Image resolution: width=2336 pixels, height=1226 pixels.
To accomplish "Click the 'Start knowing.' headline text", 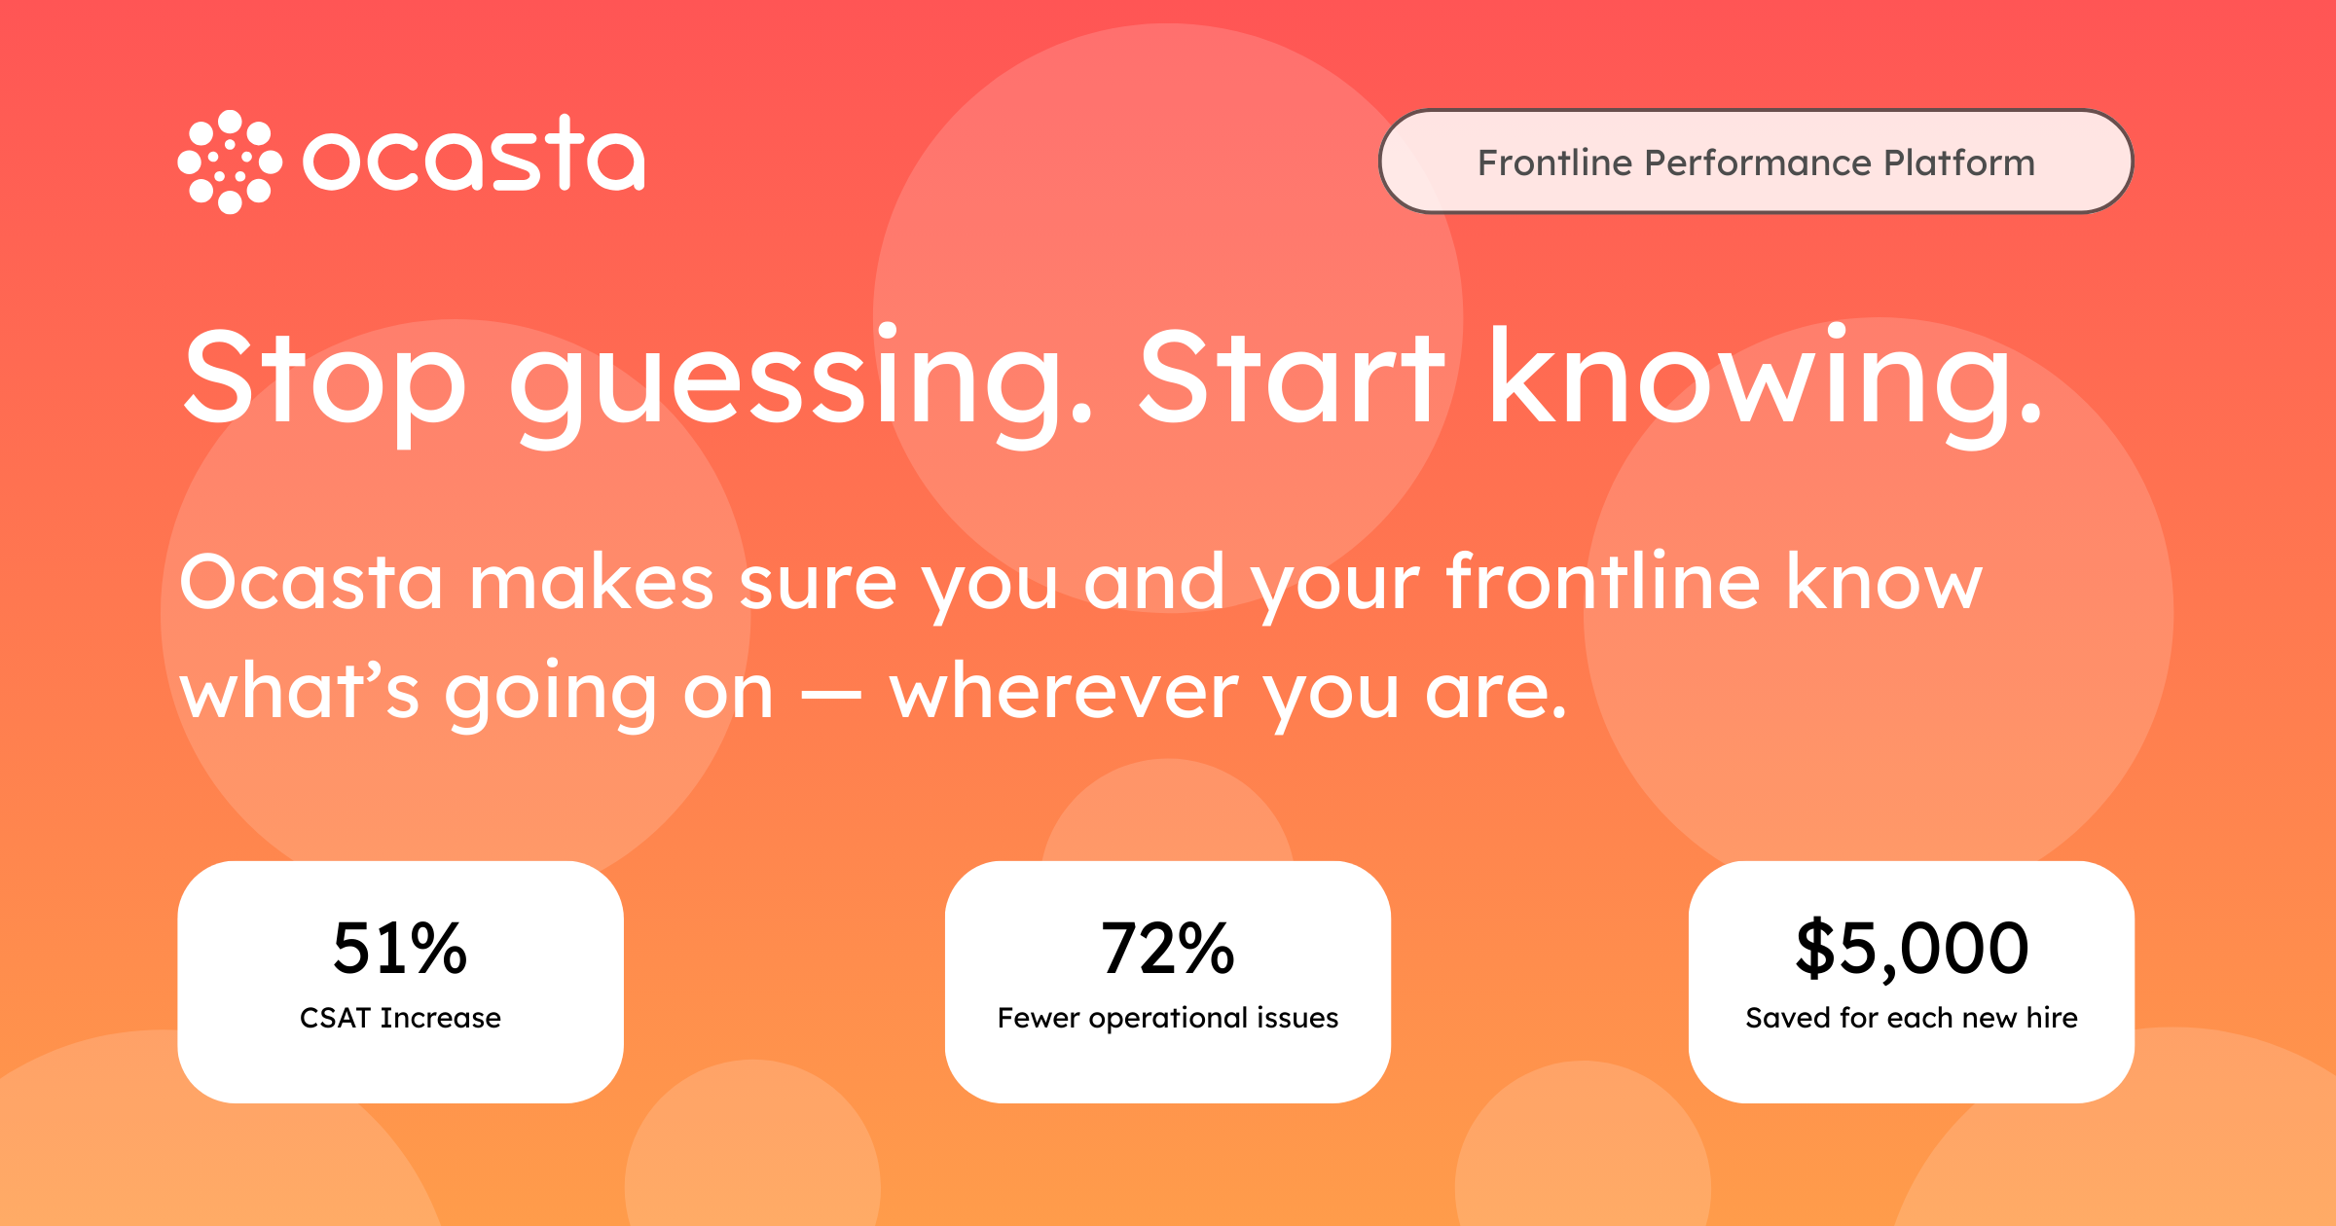I will click(x=1589, y=381).
